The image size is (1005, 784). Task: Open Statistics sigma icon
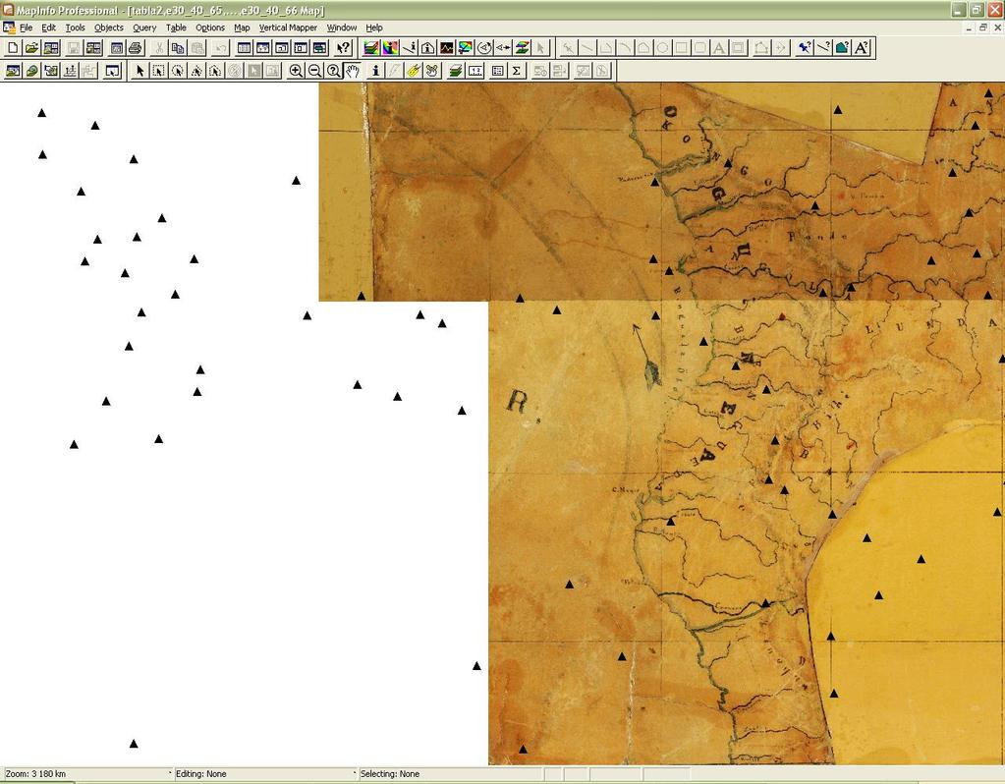(517, 71)
